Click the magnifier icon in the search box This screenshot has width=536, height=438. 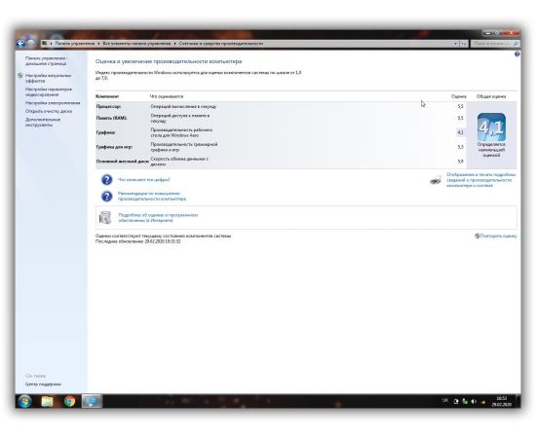pos(516,44)
